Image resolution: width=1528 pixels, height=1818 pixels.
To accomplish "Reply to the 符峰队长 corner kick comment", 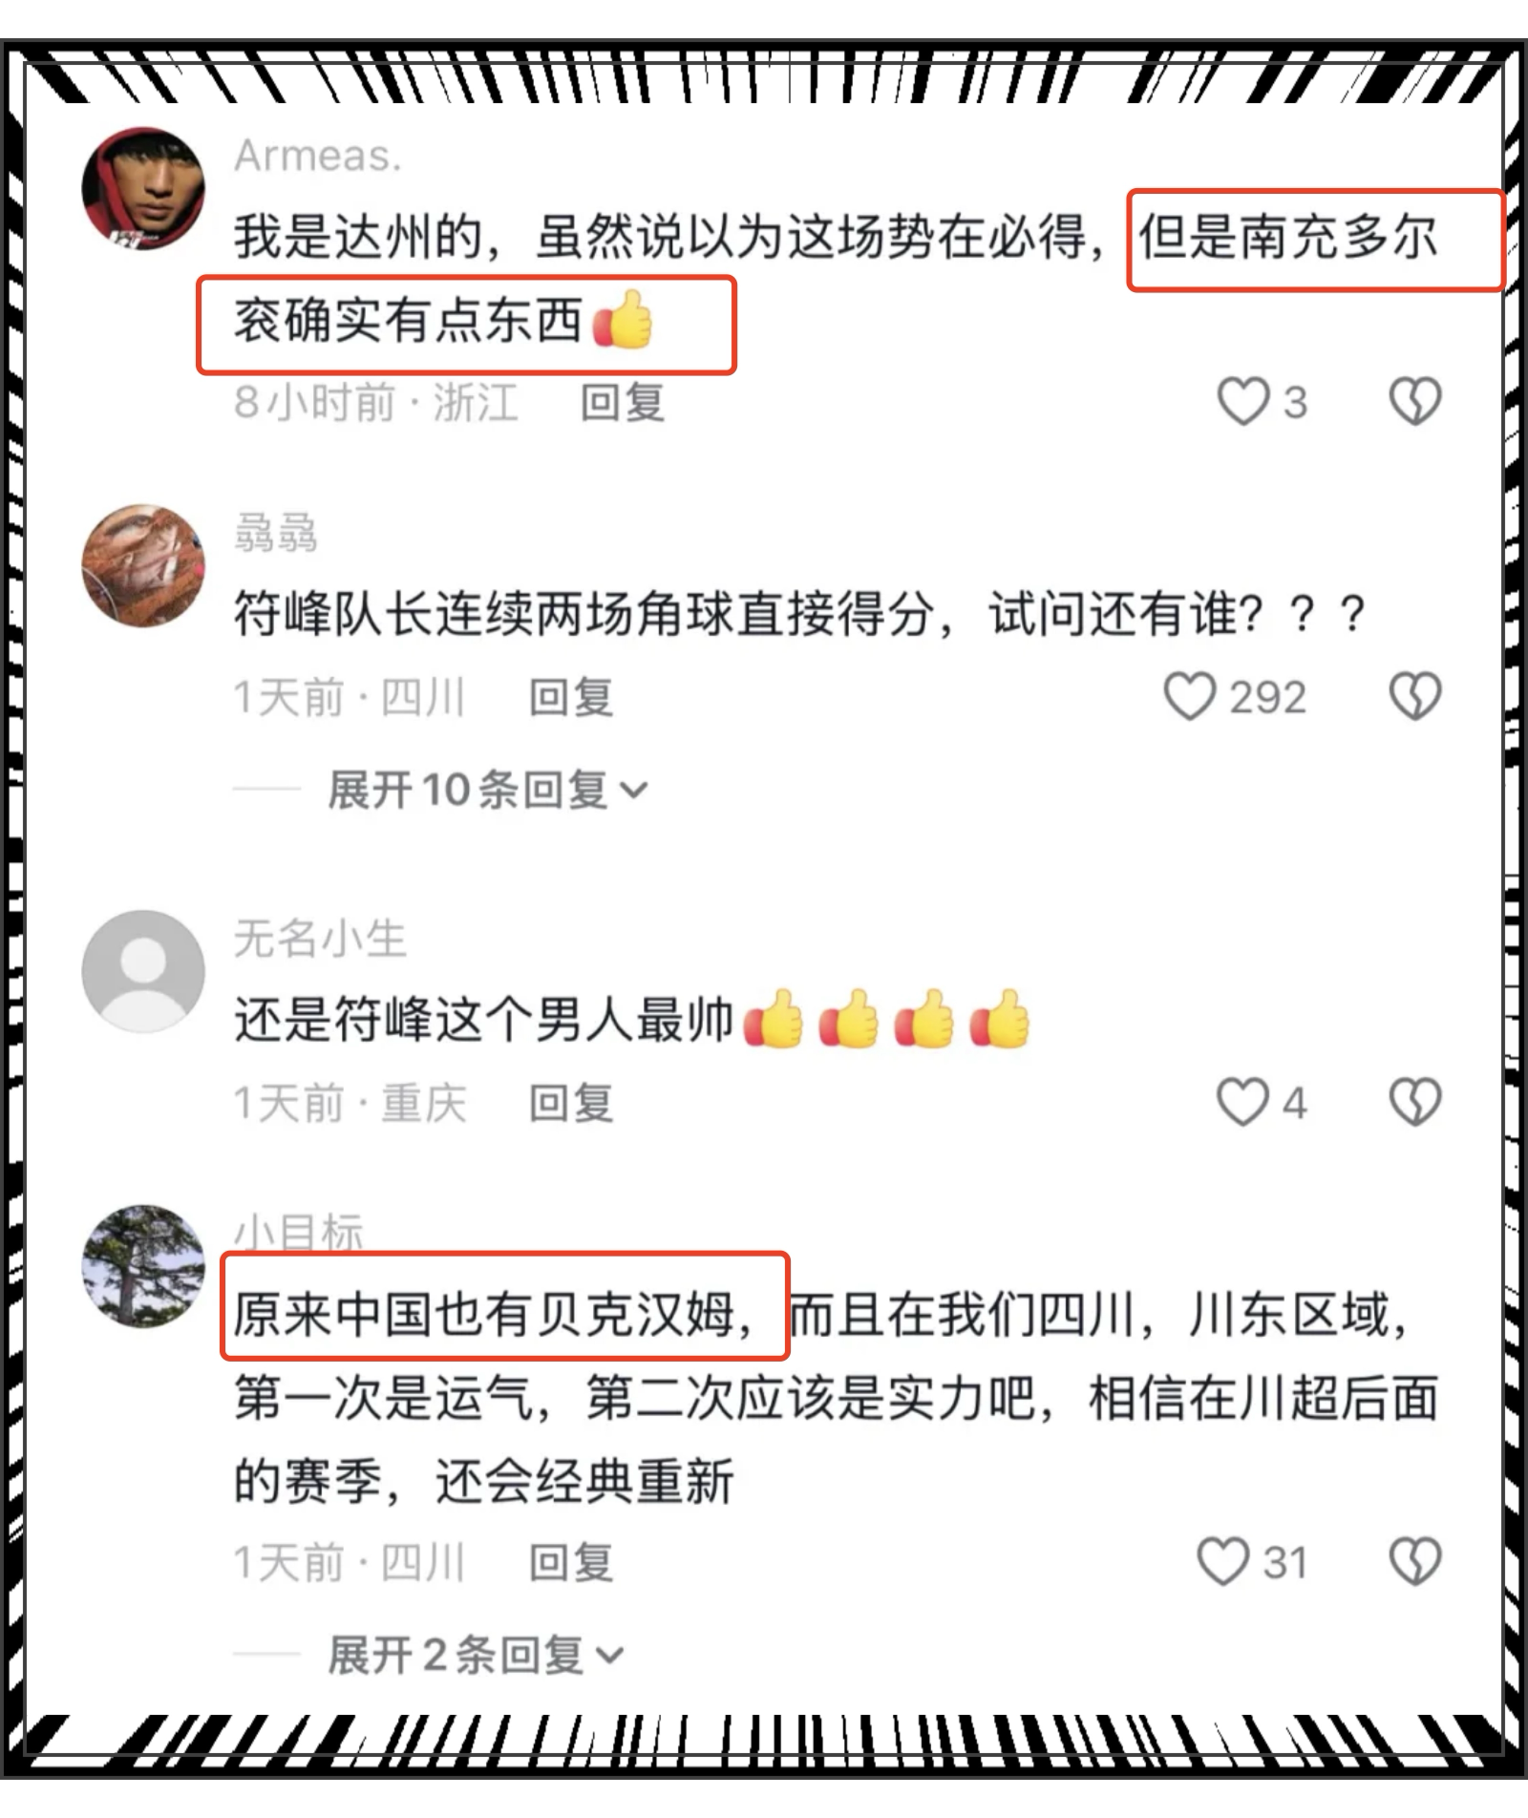I will pyautogui.click(x=571, y=697).
